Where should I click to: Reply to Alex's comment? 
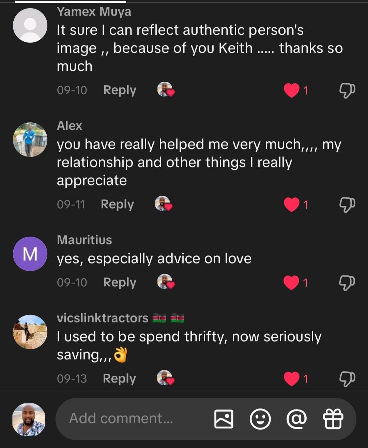pos(117,205)
